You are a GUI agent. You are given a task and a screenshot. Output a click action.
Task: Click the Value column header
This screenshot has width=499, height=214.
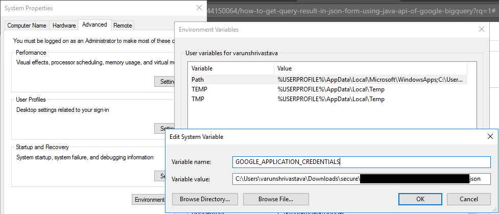370,68
